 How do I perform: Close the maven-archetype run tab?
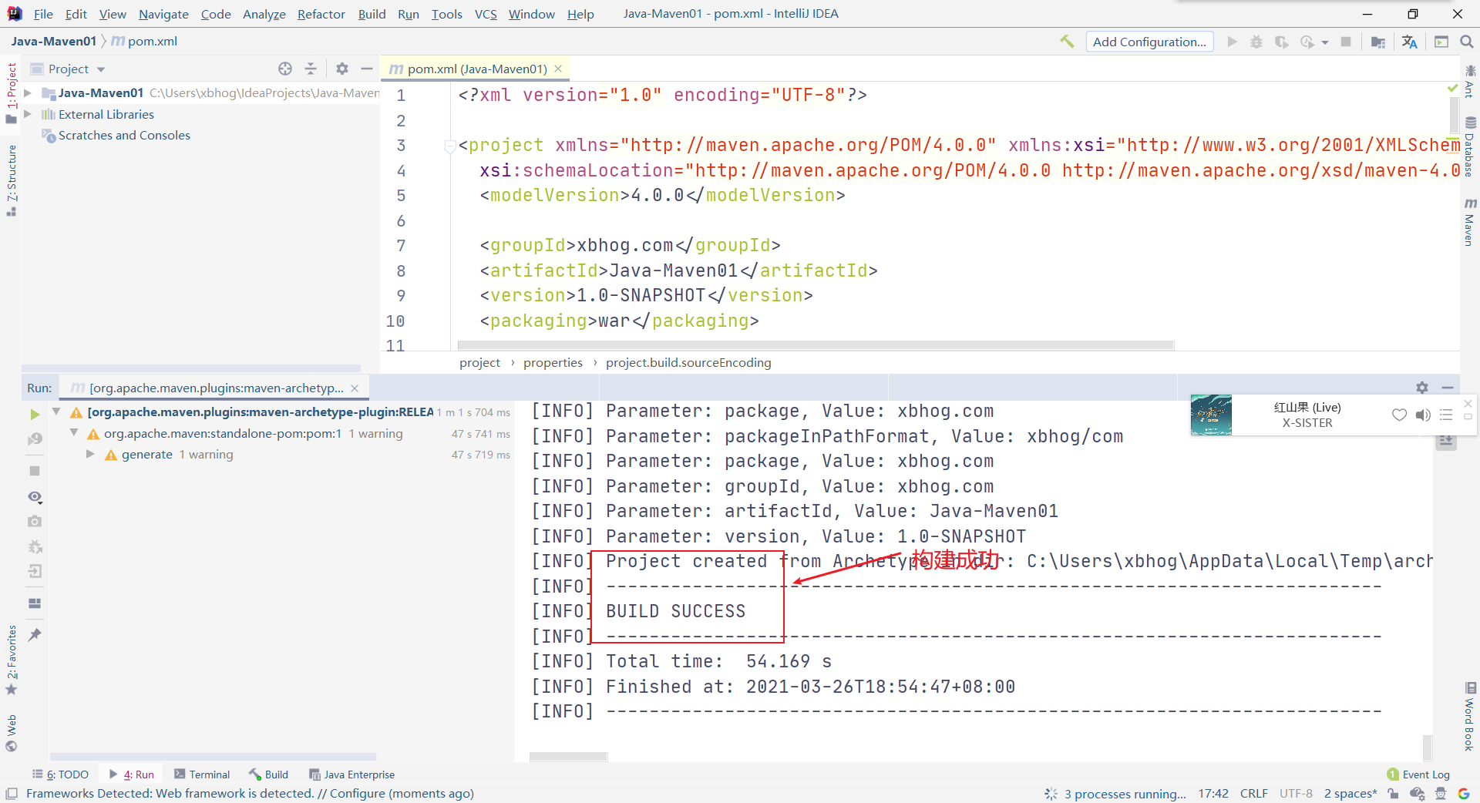tap(355, 388)
